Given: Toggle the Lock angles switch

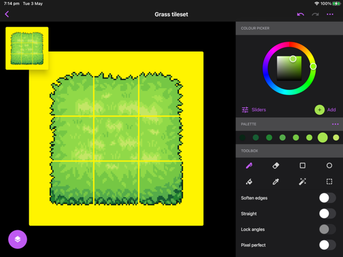Looking at the screenshot, I should 327,229.
